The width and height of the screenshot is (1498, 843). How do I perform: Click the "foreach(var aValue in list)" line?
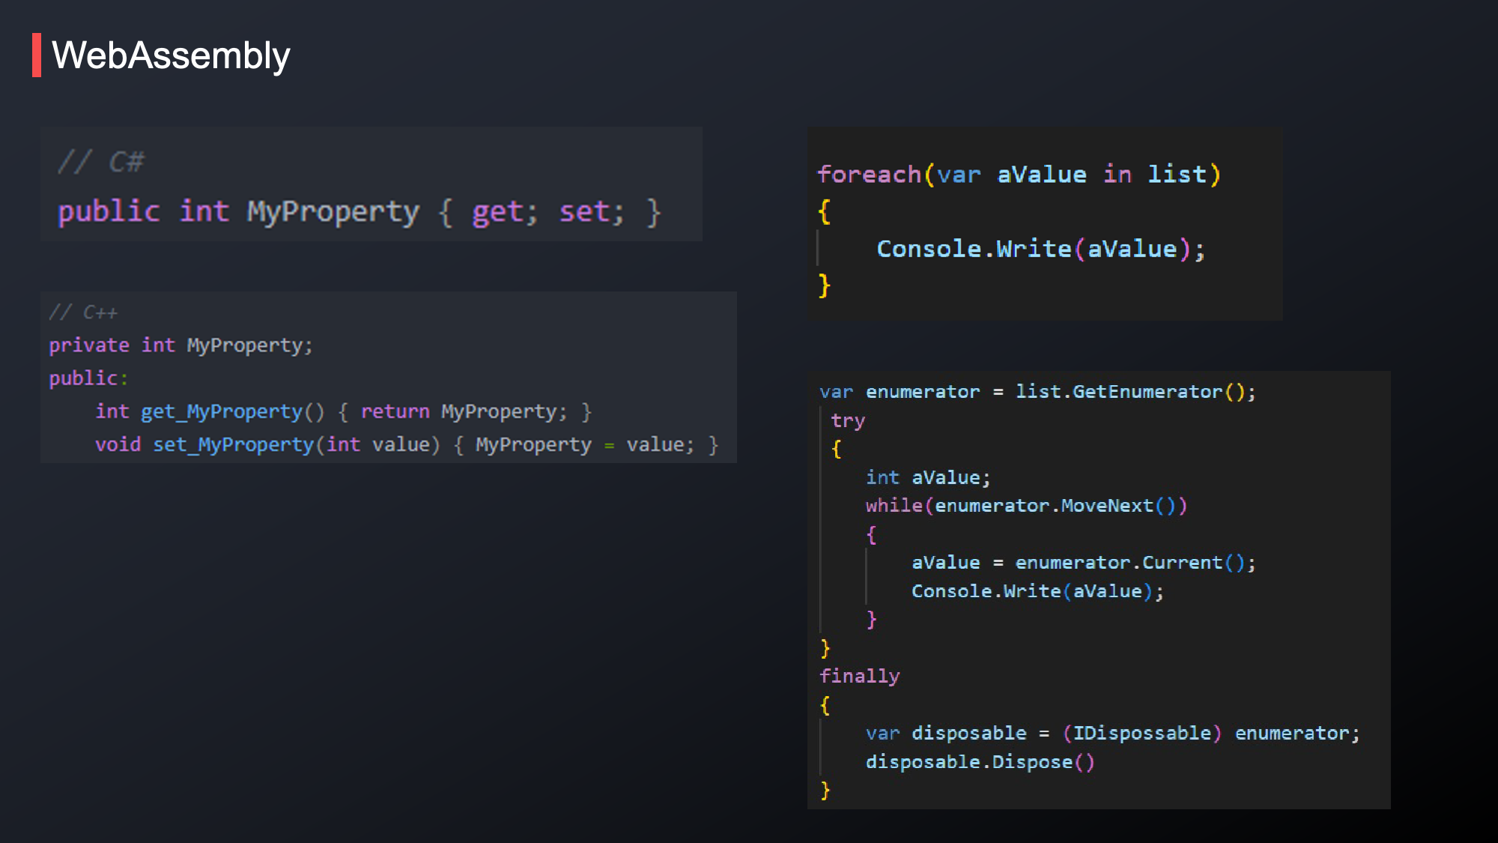click(x=1019, y=175)
